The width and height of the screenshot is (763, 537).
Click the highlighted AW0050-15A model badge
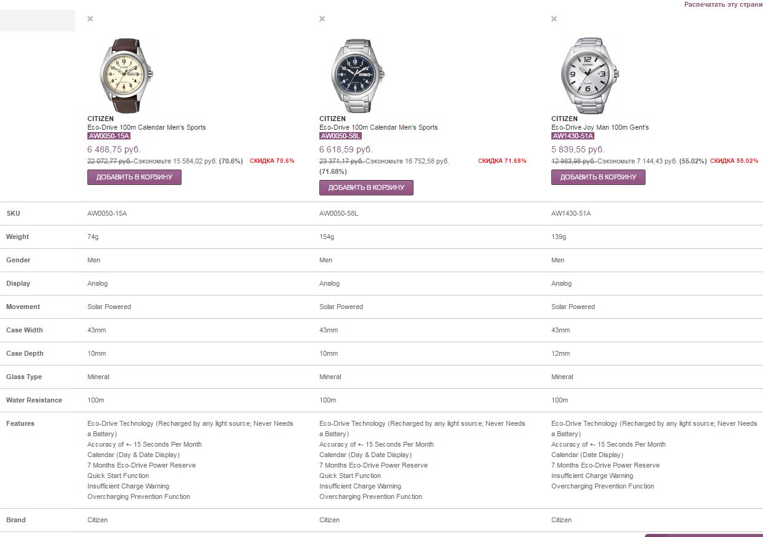pyautogui.click(x=109, y=136)
